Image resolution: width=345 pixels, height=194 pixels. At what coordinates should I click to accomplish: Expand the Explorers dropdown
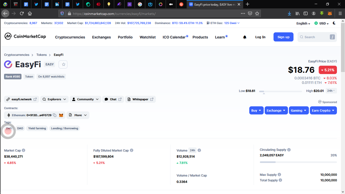[54, 99]
